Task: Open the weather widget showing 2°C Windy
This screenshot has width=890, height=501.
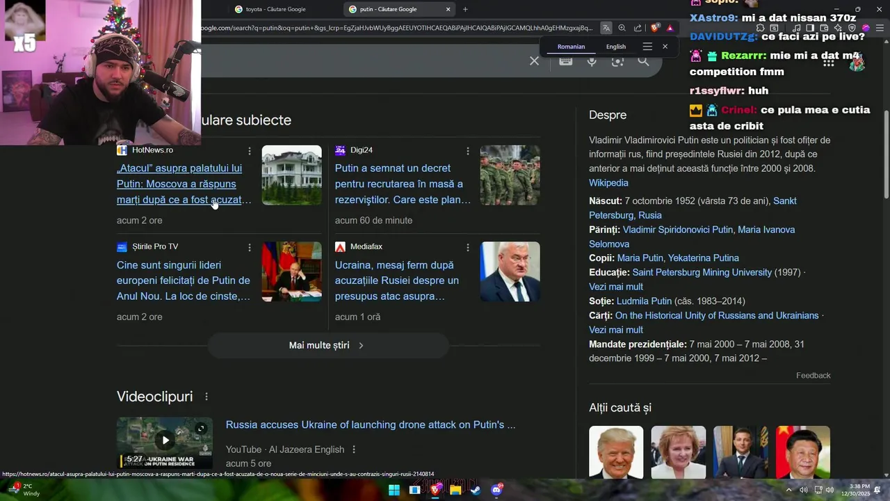Action: tap(23, 490)
